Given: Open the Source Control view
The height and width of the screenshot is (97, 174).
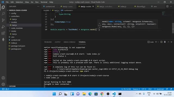Looking at the screenshot, I should coord(3,20).
